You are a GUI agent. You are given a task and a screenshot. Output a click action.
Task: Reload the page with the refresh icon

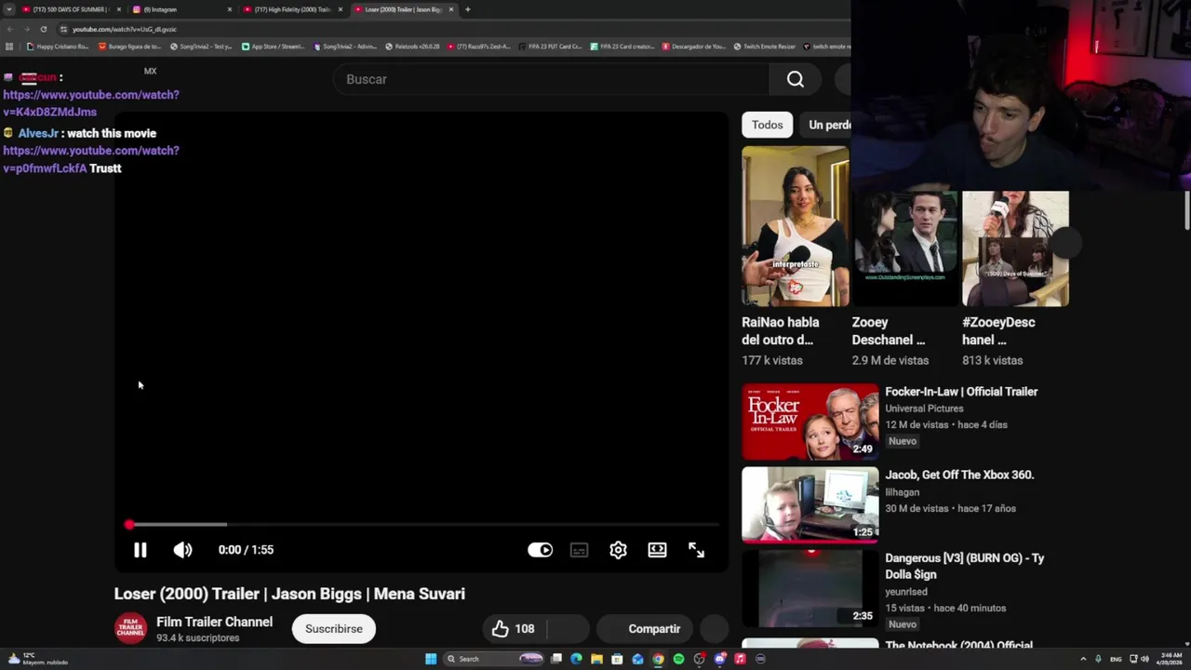pos(43,29)
